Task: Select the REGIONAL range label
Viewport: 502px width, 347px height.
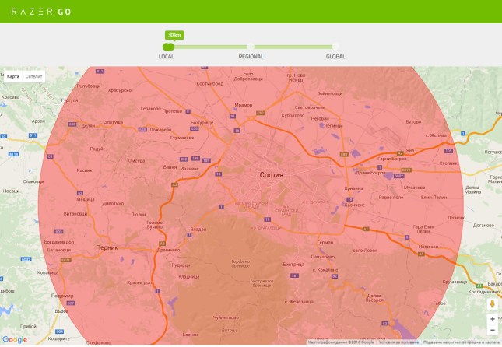Action: 251,57
